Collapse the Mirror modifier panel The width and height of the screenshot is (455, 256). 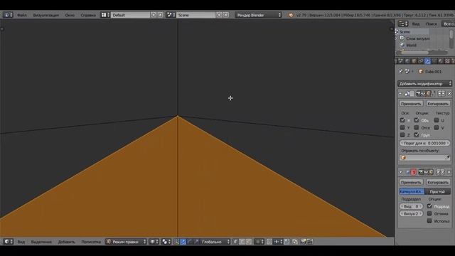tap(400, 93)
